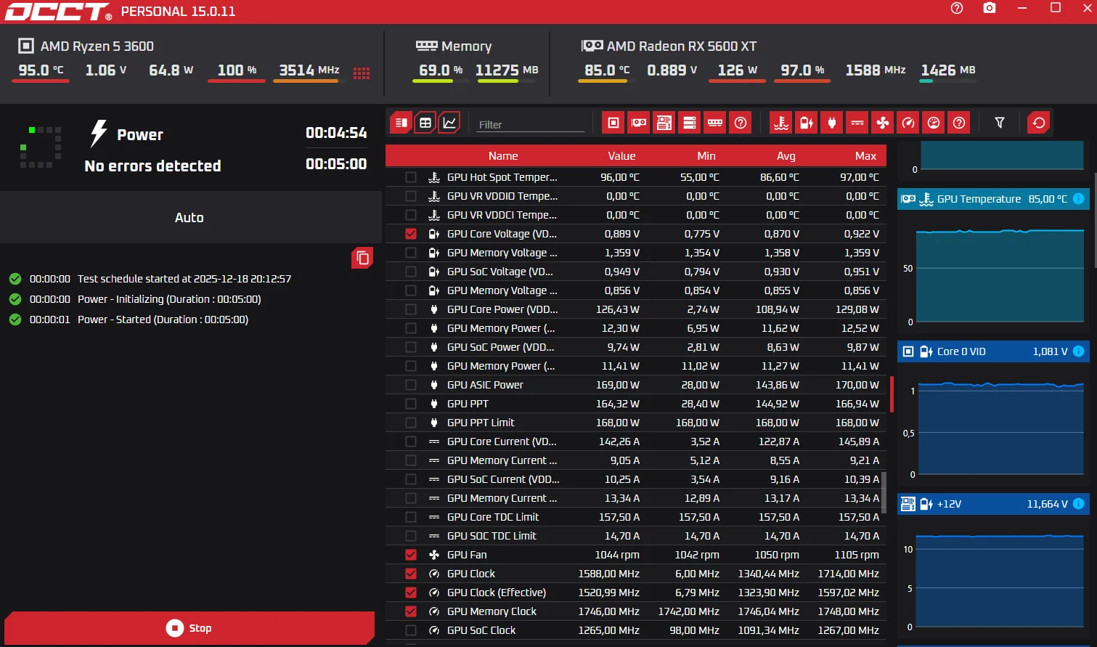Click the Memory heading in the top bar
The image size is (1097, 647).
pos(466,46)
